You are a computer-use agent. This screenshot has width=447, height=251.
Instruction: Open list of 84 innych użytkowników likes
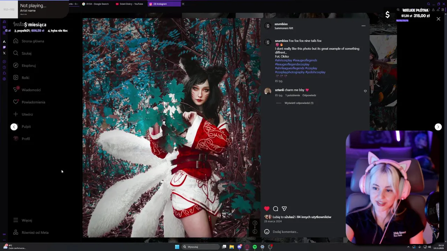click(x=314, y=217)
